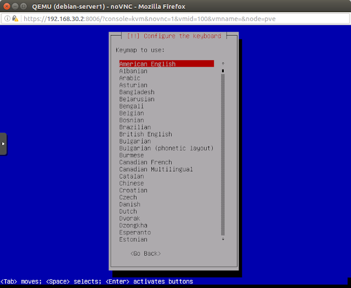The width and height of the screenshot is (351, 288).
Task: Select the Catalan keymap
Action: [132, 176]
